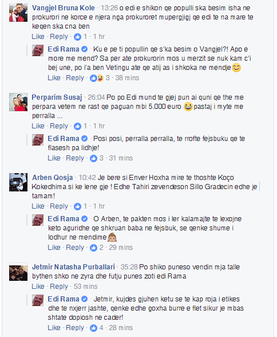Click reactions icon on Edi Rama's 38 mins reply
Viewport: 277px width, 337px height.
(97, 78)
